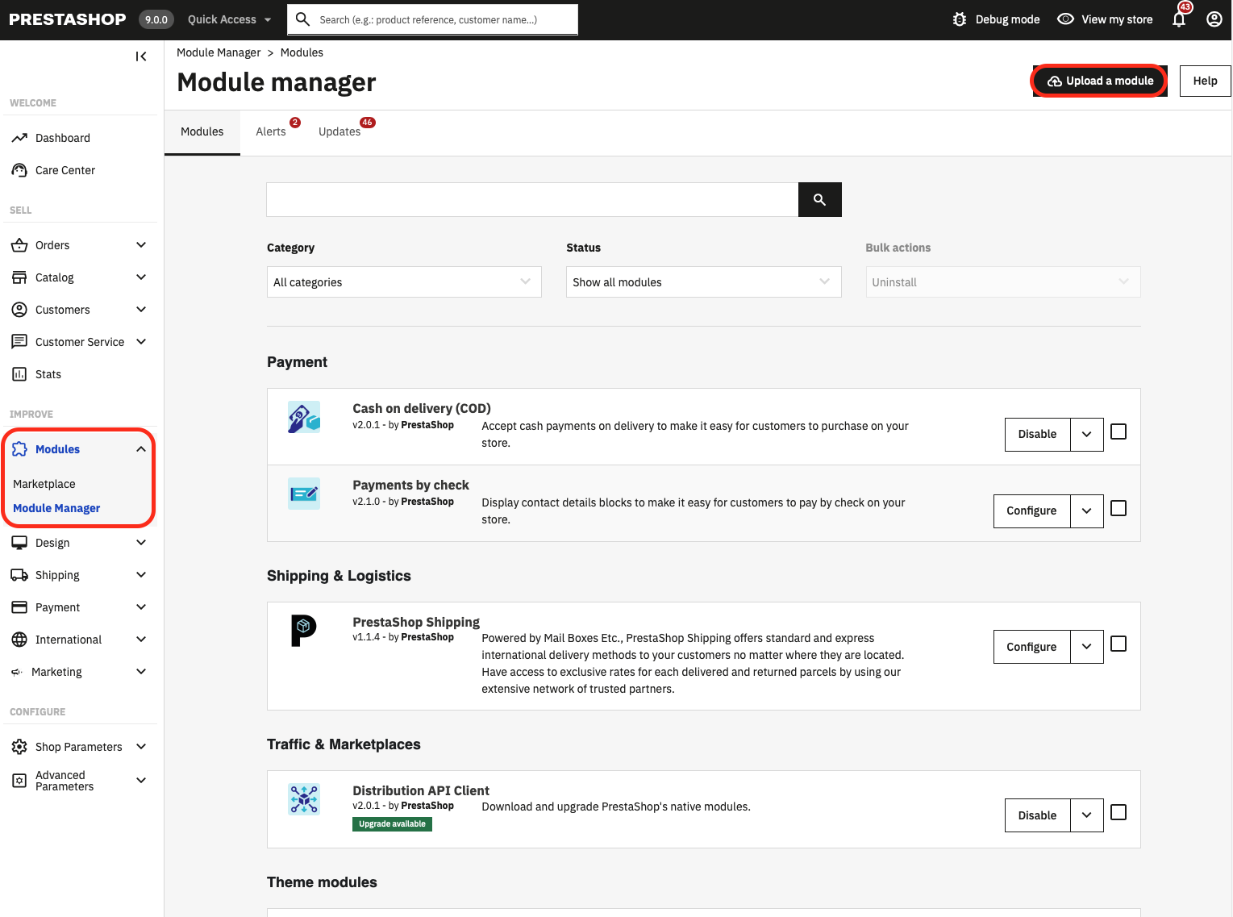Click the Cash on delivery module icon

click(304, 417)
